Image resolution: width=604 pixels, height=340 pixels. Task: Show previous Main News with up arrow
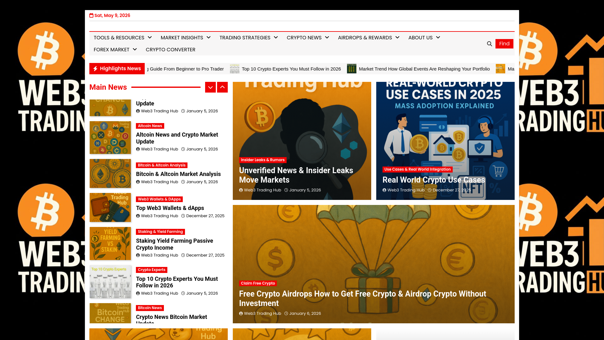(222, 87)
